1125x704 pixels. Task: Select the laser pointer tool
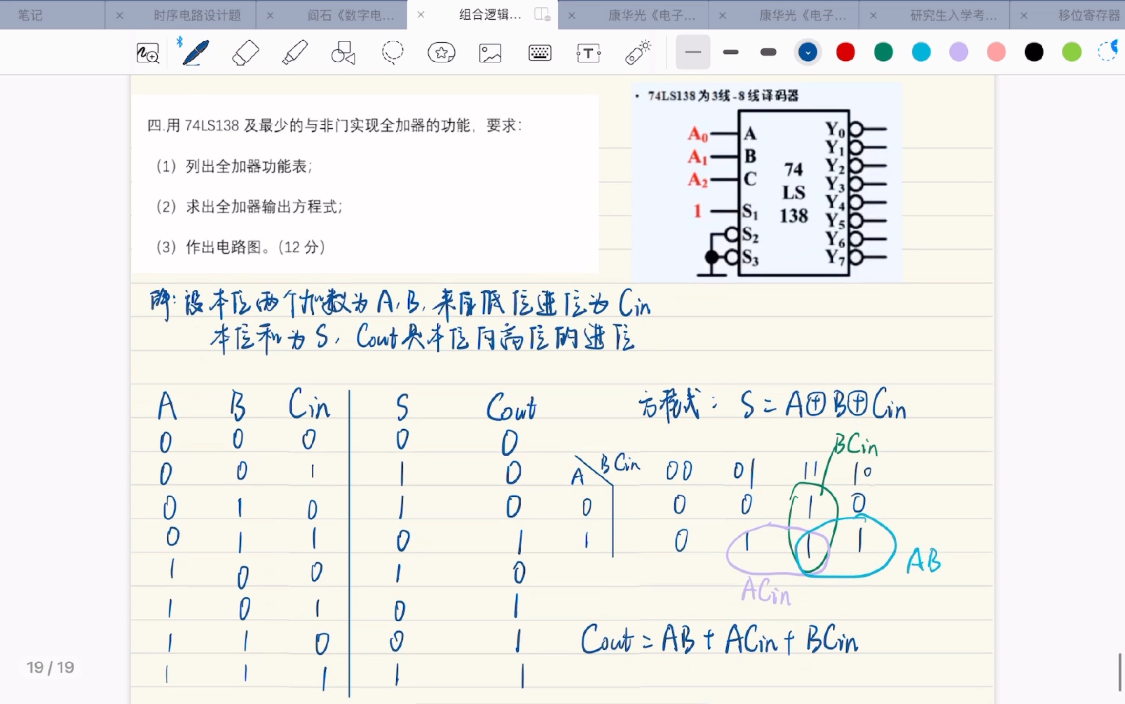click(637, 52)
